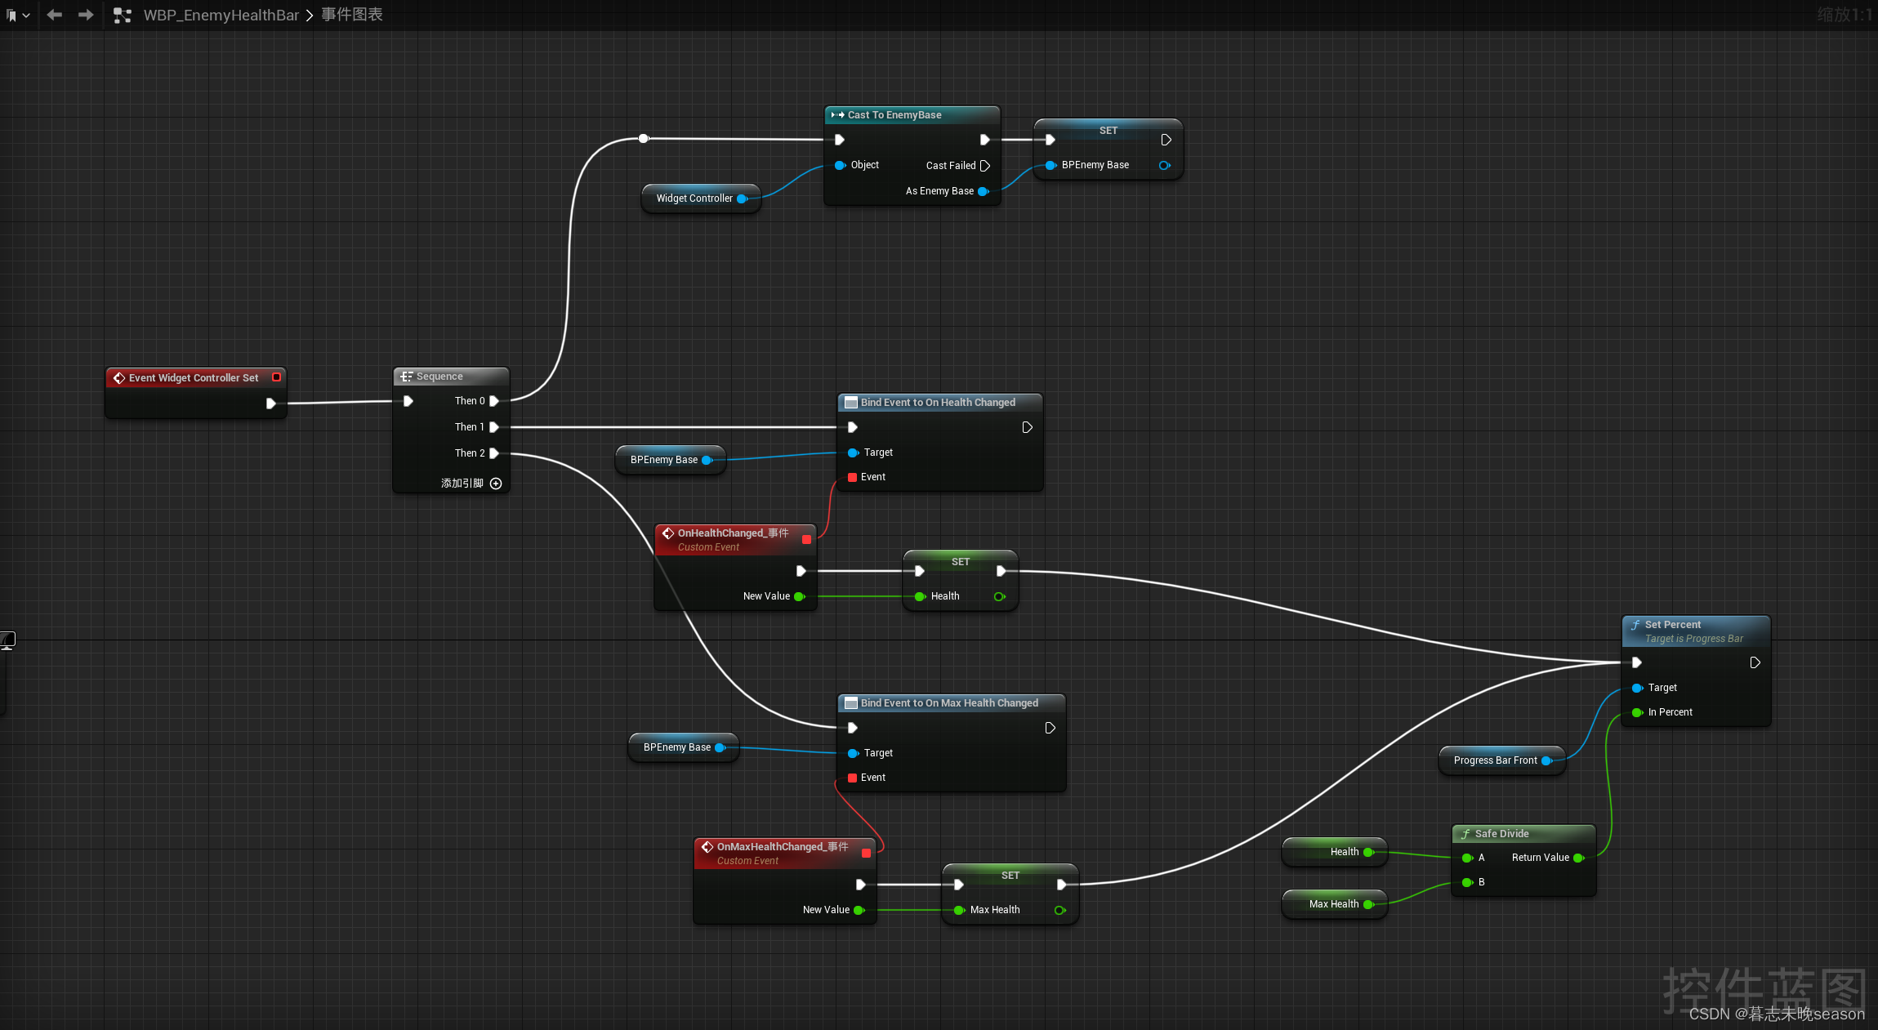This screenshot has width=1878, height=1030.
Task: Click the Progress Bar Front variable node
Action: point(1495,760)
